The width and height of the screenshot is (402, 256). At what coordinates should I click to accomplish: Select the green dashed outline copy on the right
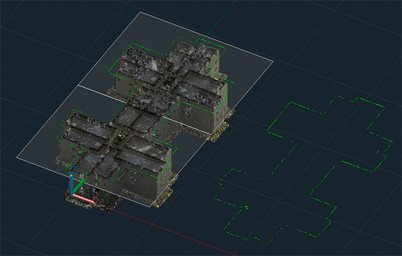click(x=304, y=170)
